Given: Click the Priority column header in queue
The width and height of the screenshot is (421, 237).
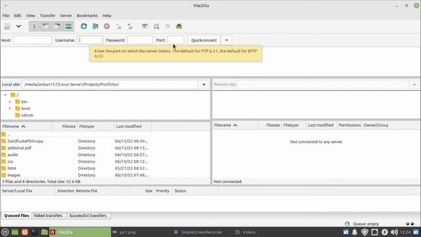Looking at the screenshot, I should coord(162,191).
